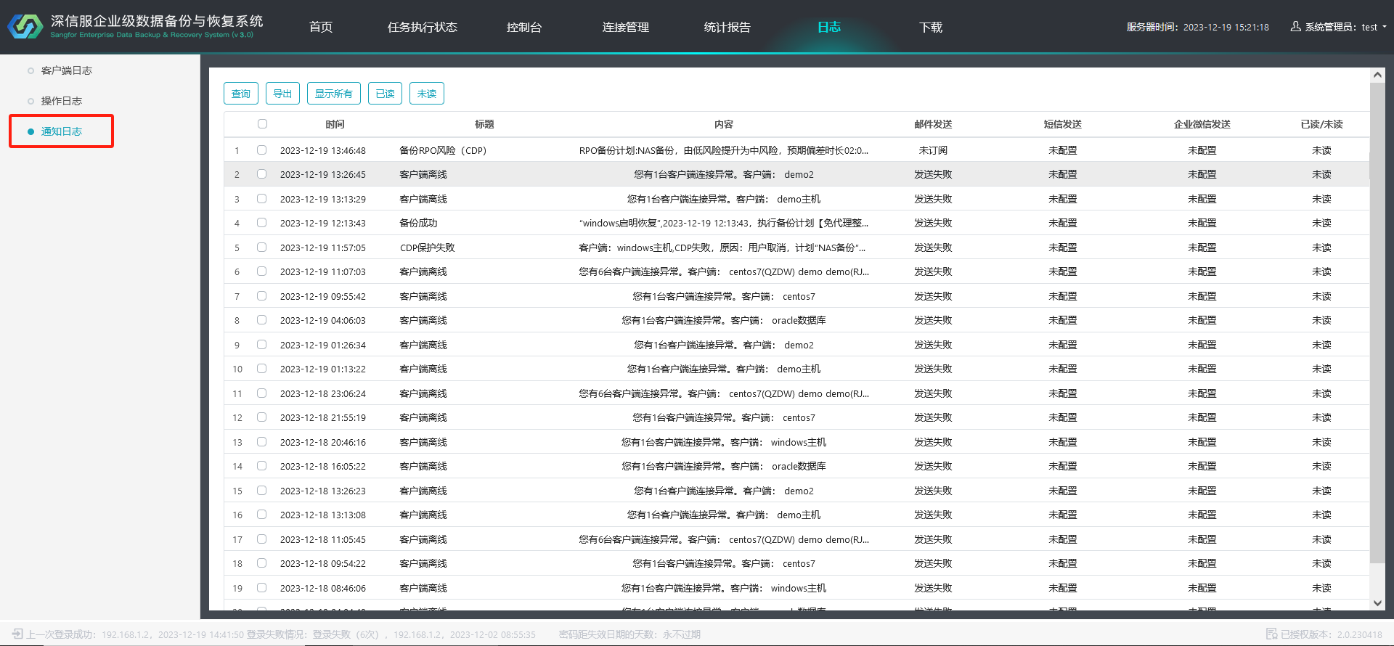Screen dimensions: 1394x646
Task: Click scrollbar down arrow
Action: click(x=1377, y=603)
